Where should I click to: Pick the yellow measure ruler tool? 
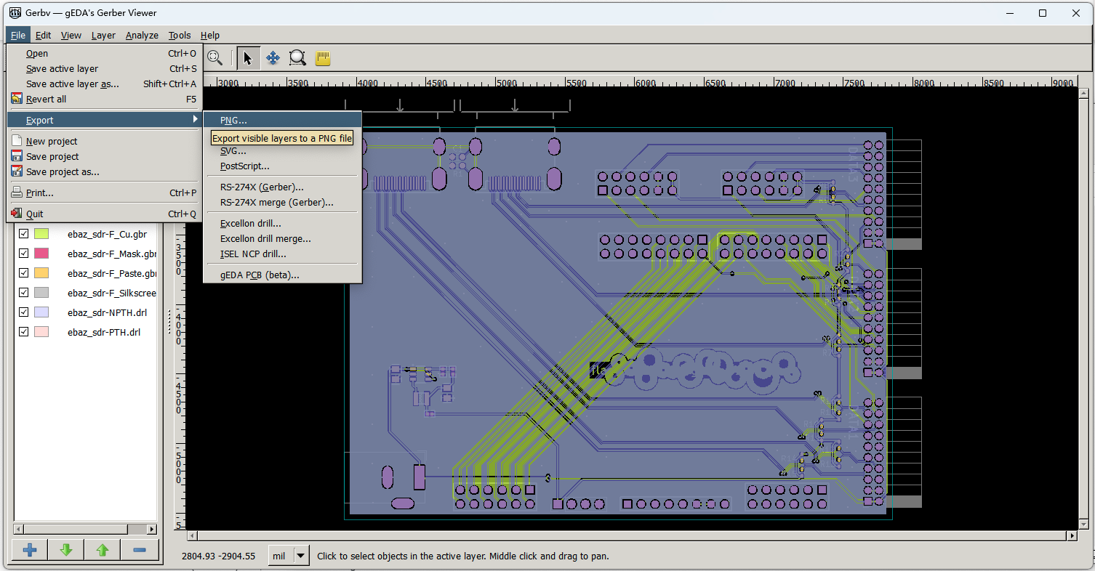(322, 58)
